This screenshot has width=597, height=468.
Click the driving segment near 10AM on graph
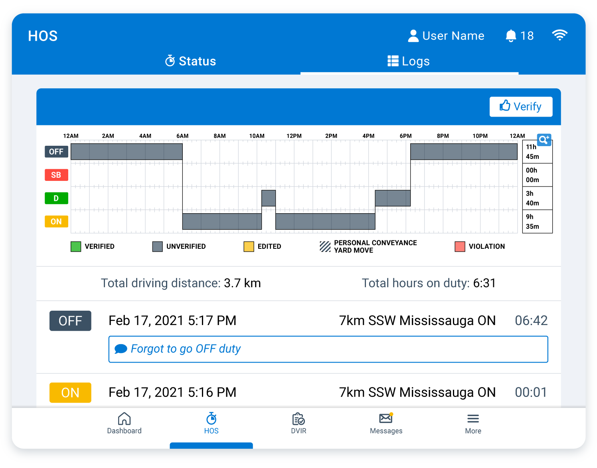[269, 198]
